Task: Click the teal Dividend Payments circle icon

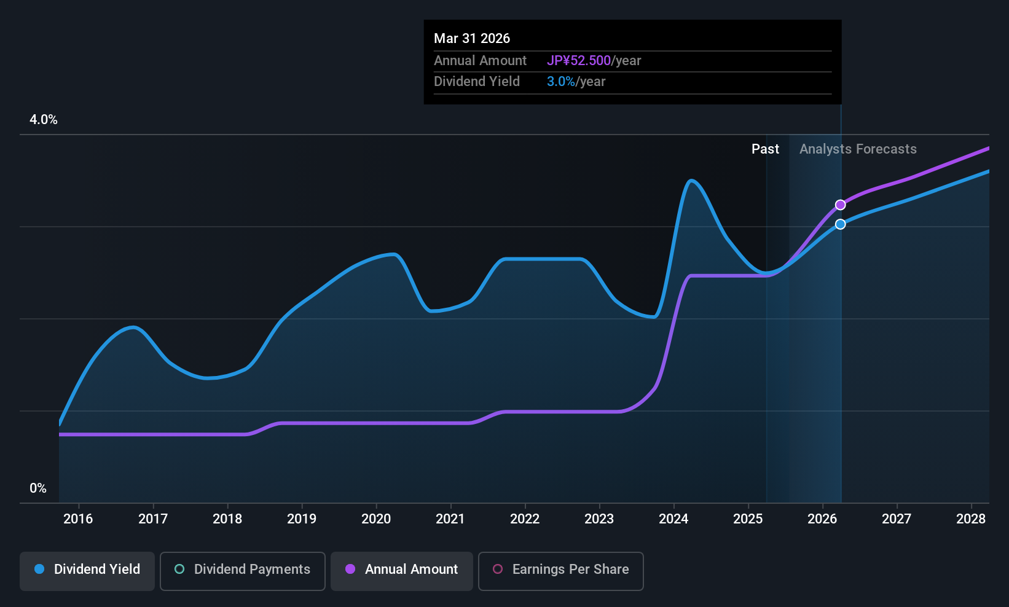Action: (179, 569)
